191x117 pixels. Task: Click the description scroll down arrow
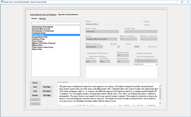[x=160, y=103]
